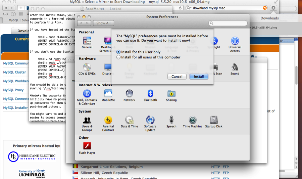Click HTTP link for Kangaroot Linux Solutions
The width and height of the screenshot is (302, 179).
[x=215, y=167]
